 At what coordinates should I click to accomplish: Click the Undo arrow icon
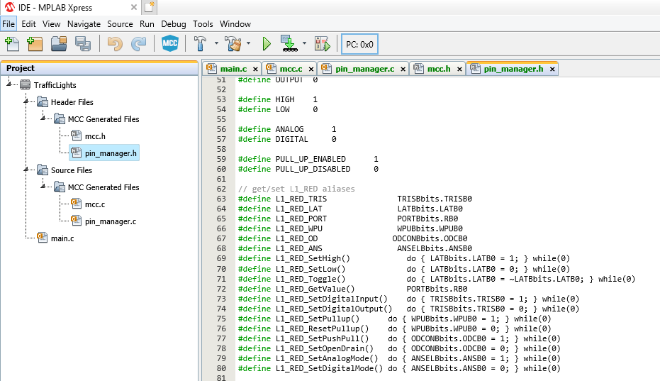(115, 44)
